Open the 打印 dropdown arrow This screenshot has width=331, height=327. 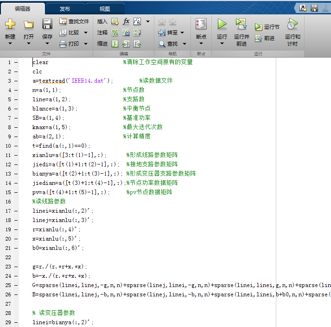tap(86, 44)
